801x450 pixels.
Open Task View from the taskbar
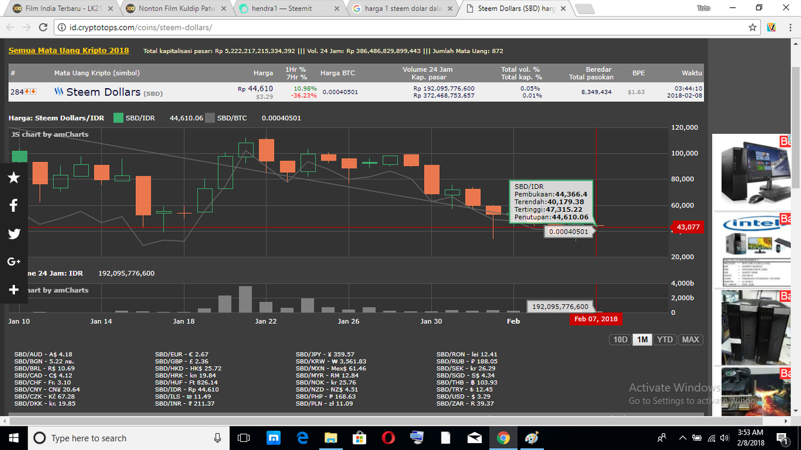pyautogui.click(x=245, y=438)
